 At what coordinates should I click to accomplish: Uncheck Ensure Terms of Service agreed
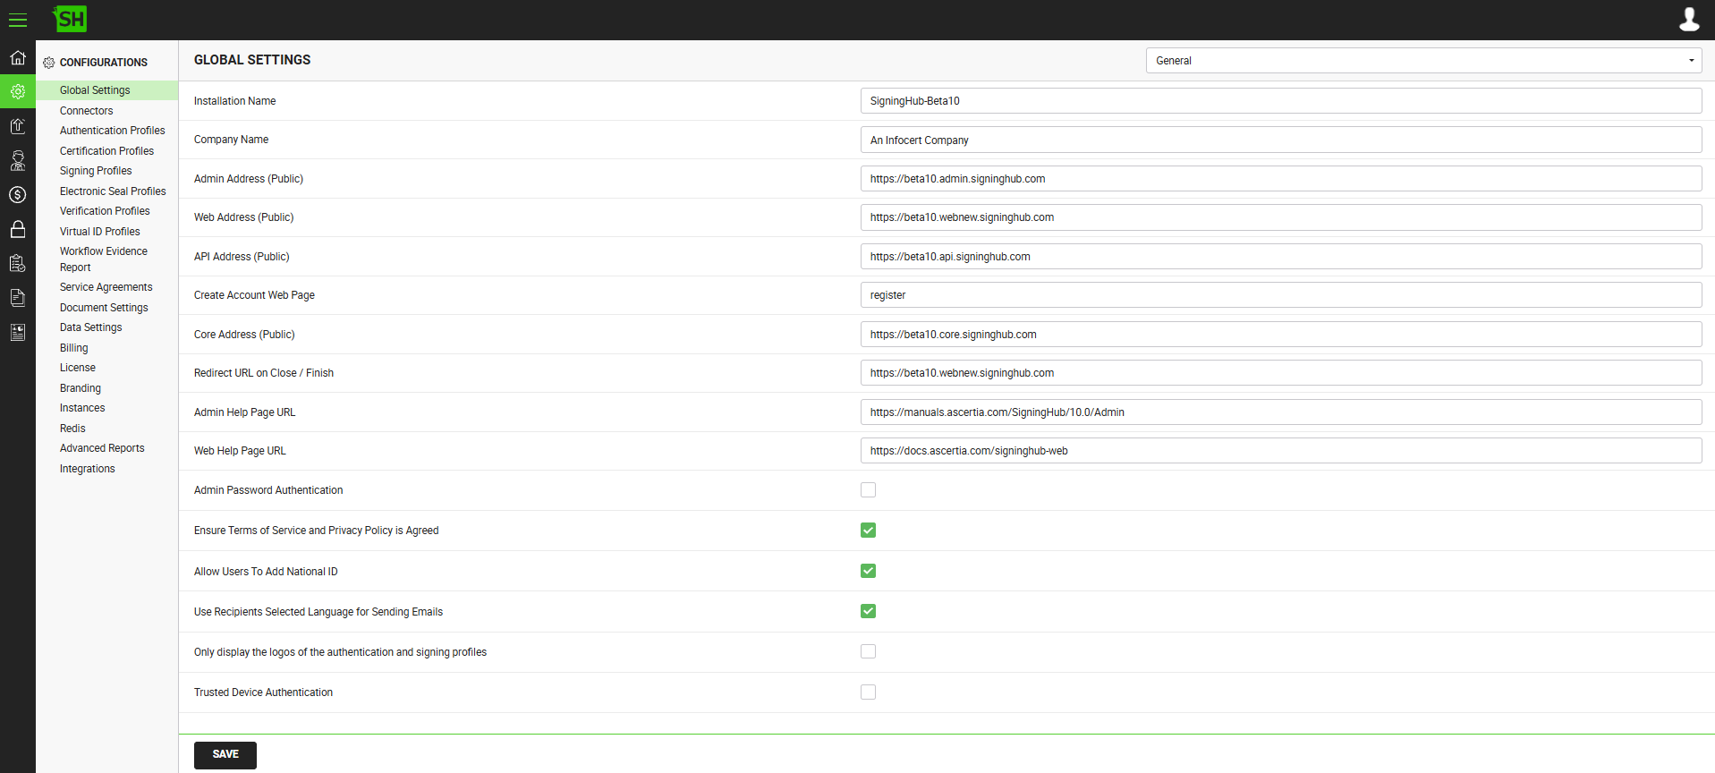868,531
